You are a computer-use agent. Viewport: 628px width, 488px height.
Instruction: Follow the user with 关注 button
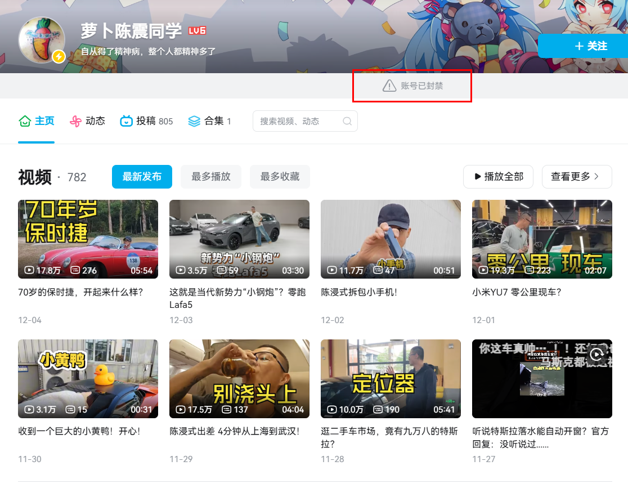click(583, 46)
